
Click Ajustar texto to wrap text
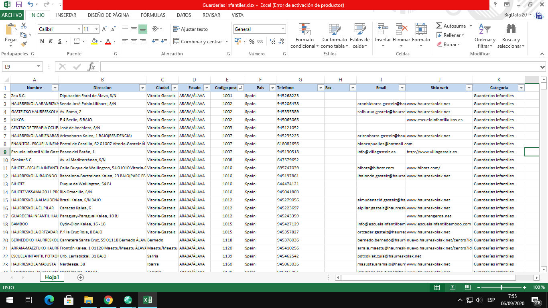pos(191,29)
